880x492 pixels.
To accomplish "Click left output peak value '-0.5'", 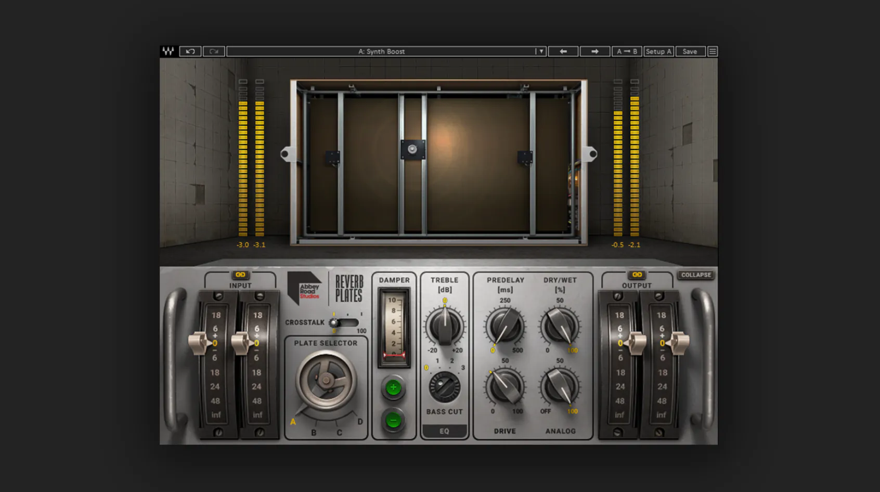I will pos(617,244).
